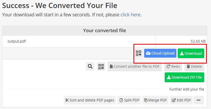Delete the converted file

tap(194, 66)
